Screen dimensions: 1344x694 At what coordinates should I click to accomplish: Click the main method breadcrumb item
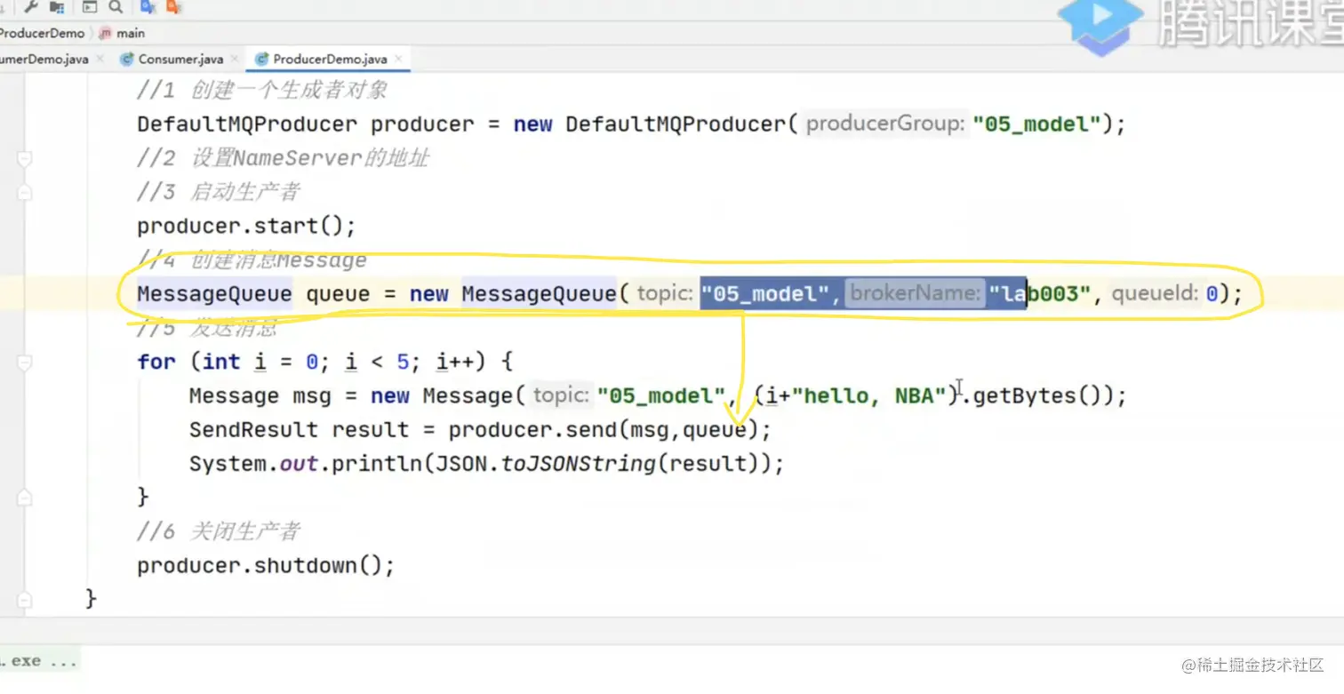[x=130, y=33]
